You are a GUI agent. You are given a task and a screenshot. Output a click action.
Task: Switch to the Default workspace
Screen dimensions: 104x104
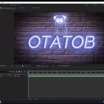[87, 5]
